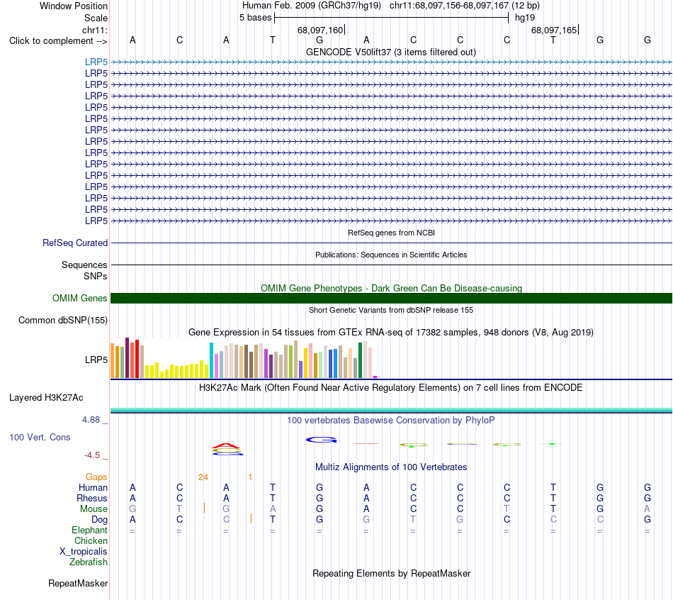Click the hg19 label next to scale
Viewport: 673px width, 600px height.
pyautogui.click(x=525, y=18)
